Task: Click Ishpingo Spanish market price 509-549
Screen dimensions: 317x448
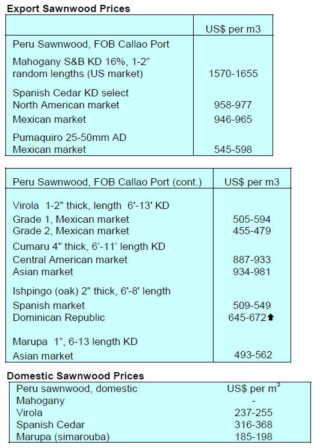Action: (251, 305)
